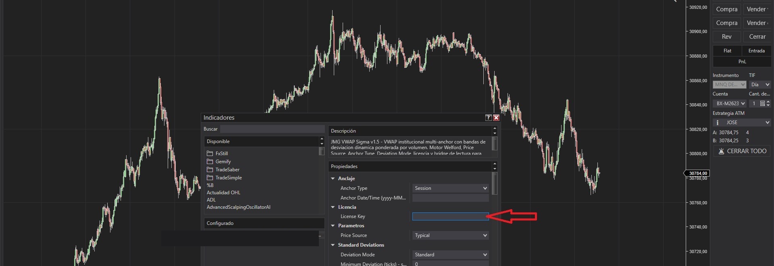
Task: Focus the Buscar search field
Action: 272,129
